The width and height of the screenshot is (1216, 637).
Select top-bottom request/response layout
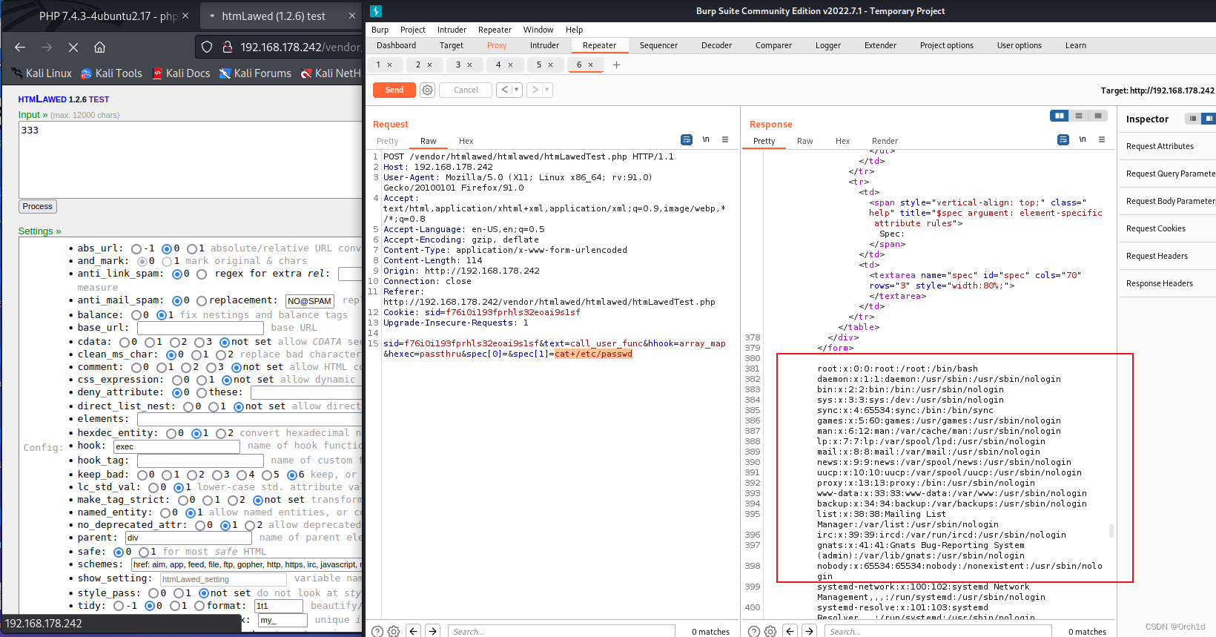click(x=1079, y=116)
